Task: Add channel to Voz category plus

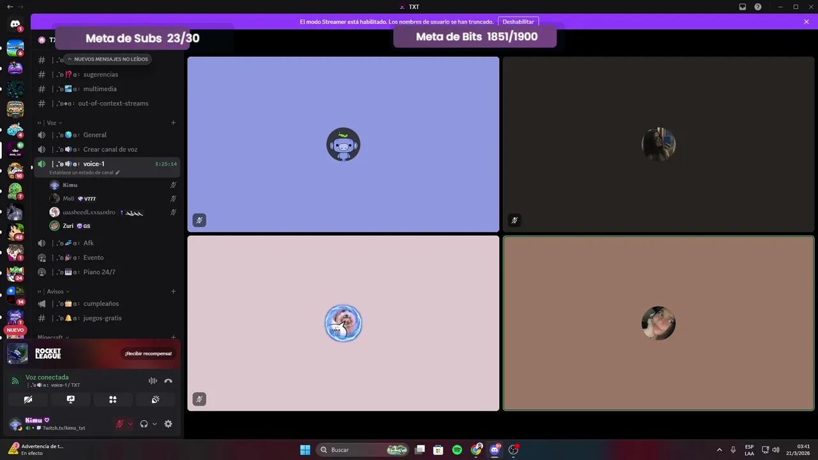Action: [173, 123]
